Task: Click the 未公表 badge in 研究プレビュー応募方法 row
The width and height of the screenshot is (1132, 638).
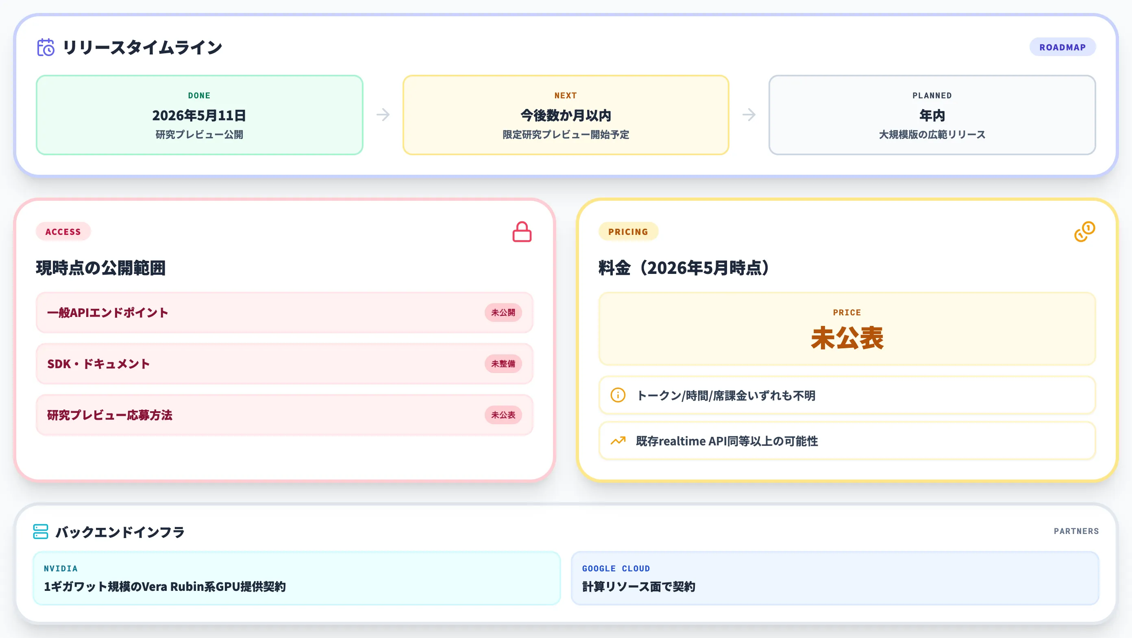Action: click(503, 415)
